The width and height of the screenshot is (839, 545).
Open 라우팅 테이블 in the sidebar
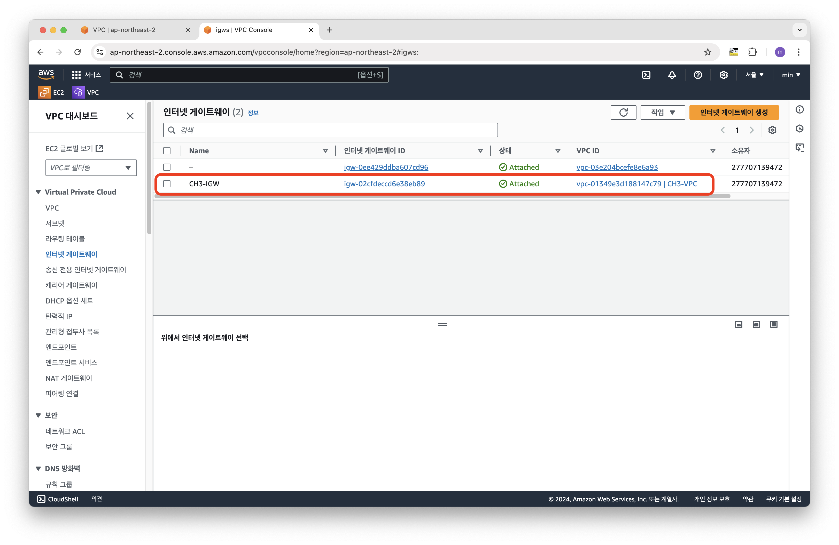(x=65, y=239)
